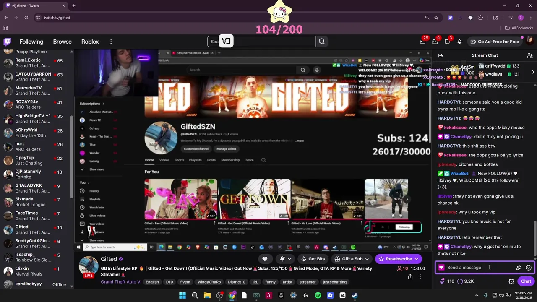
Task: Open Chrome extensions puzzle icon
Action: click(481, 18)
